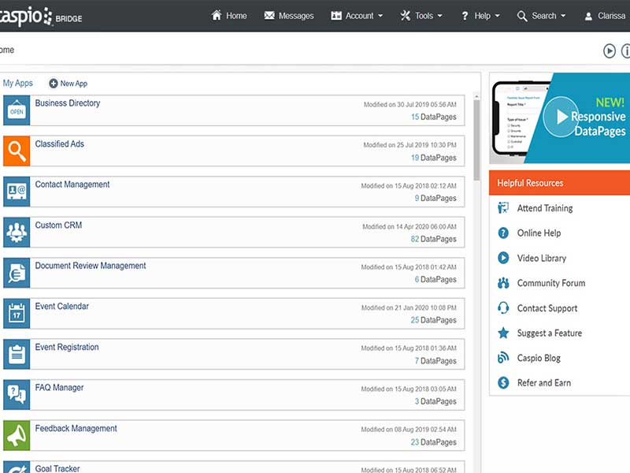Screen dimensions: 630x473
Task: Click the Community Forum people icon
Action: click(503, 283)
